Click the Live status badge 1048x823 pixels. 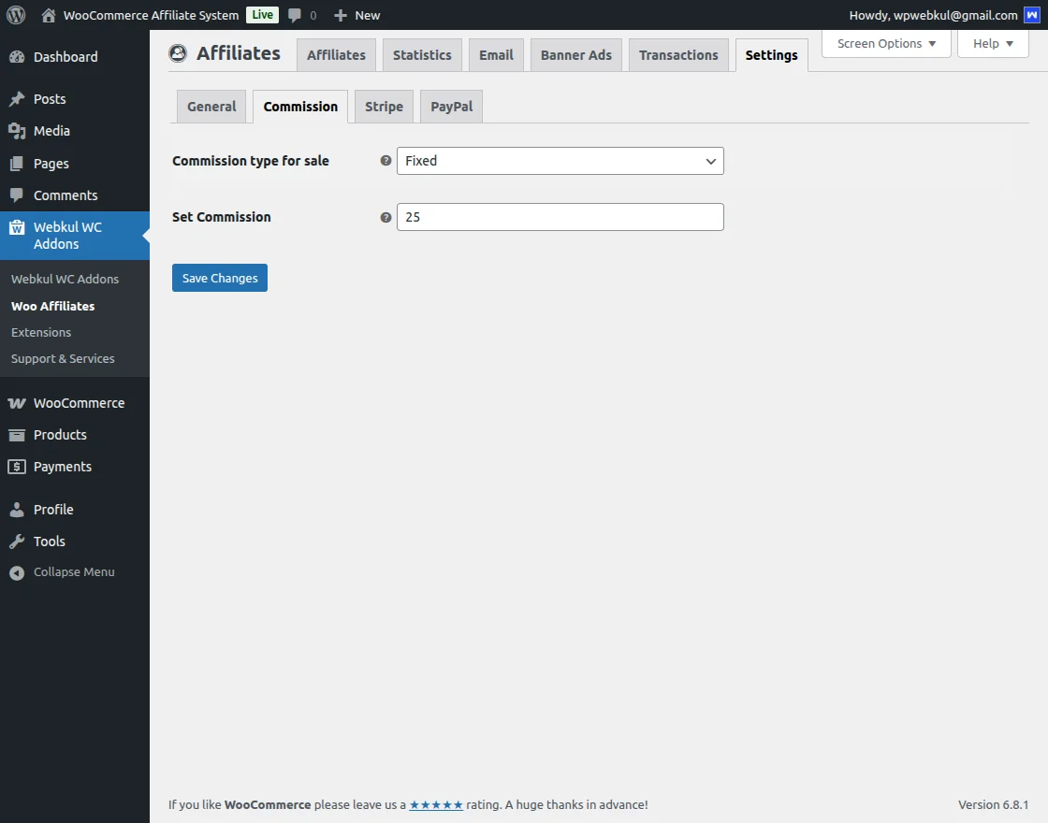tap(262, 15)
